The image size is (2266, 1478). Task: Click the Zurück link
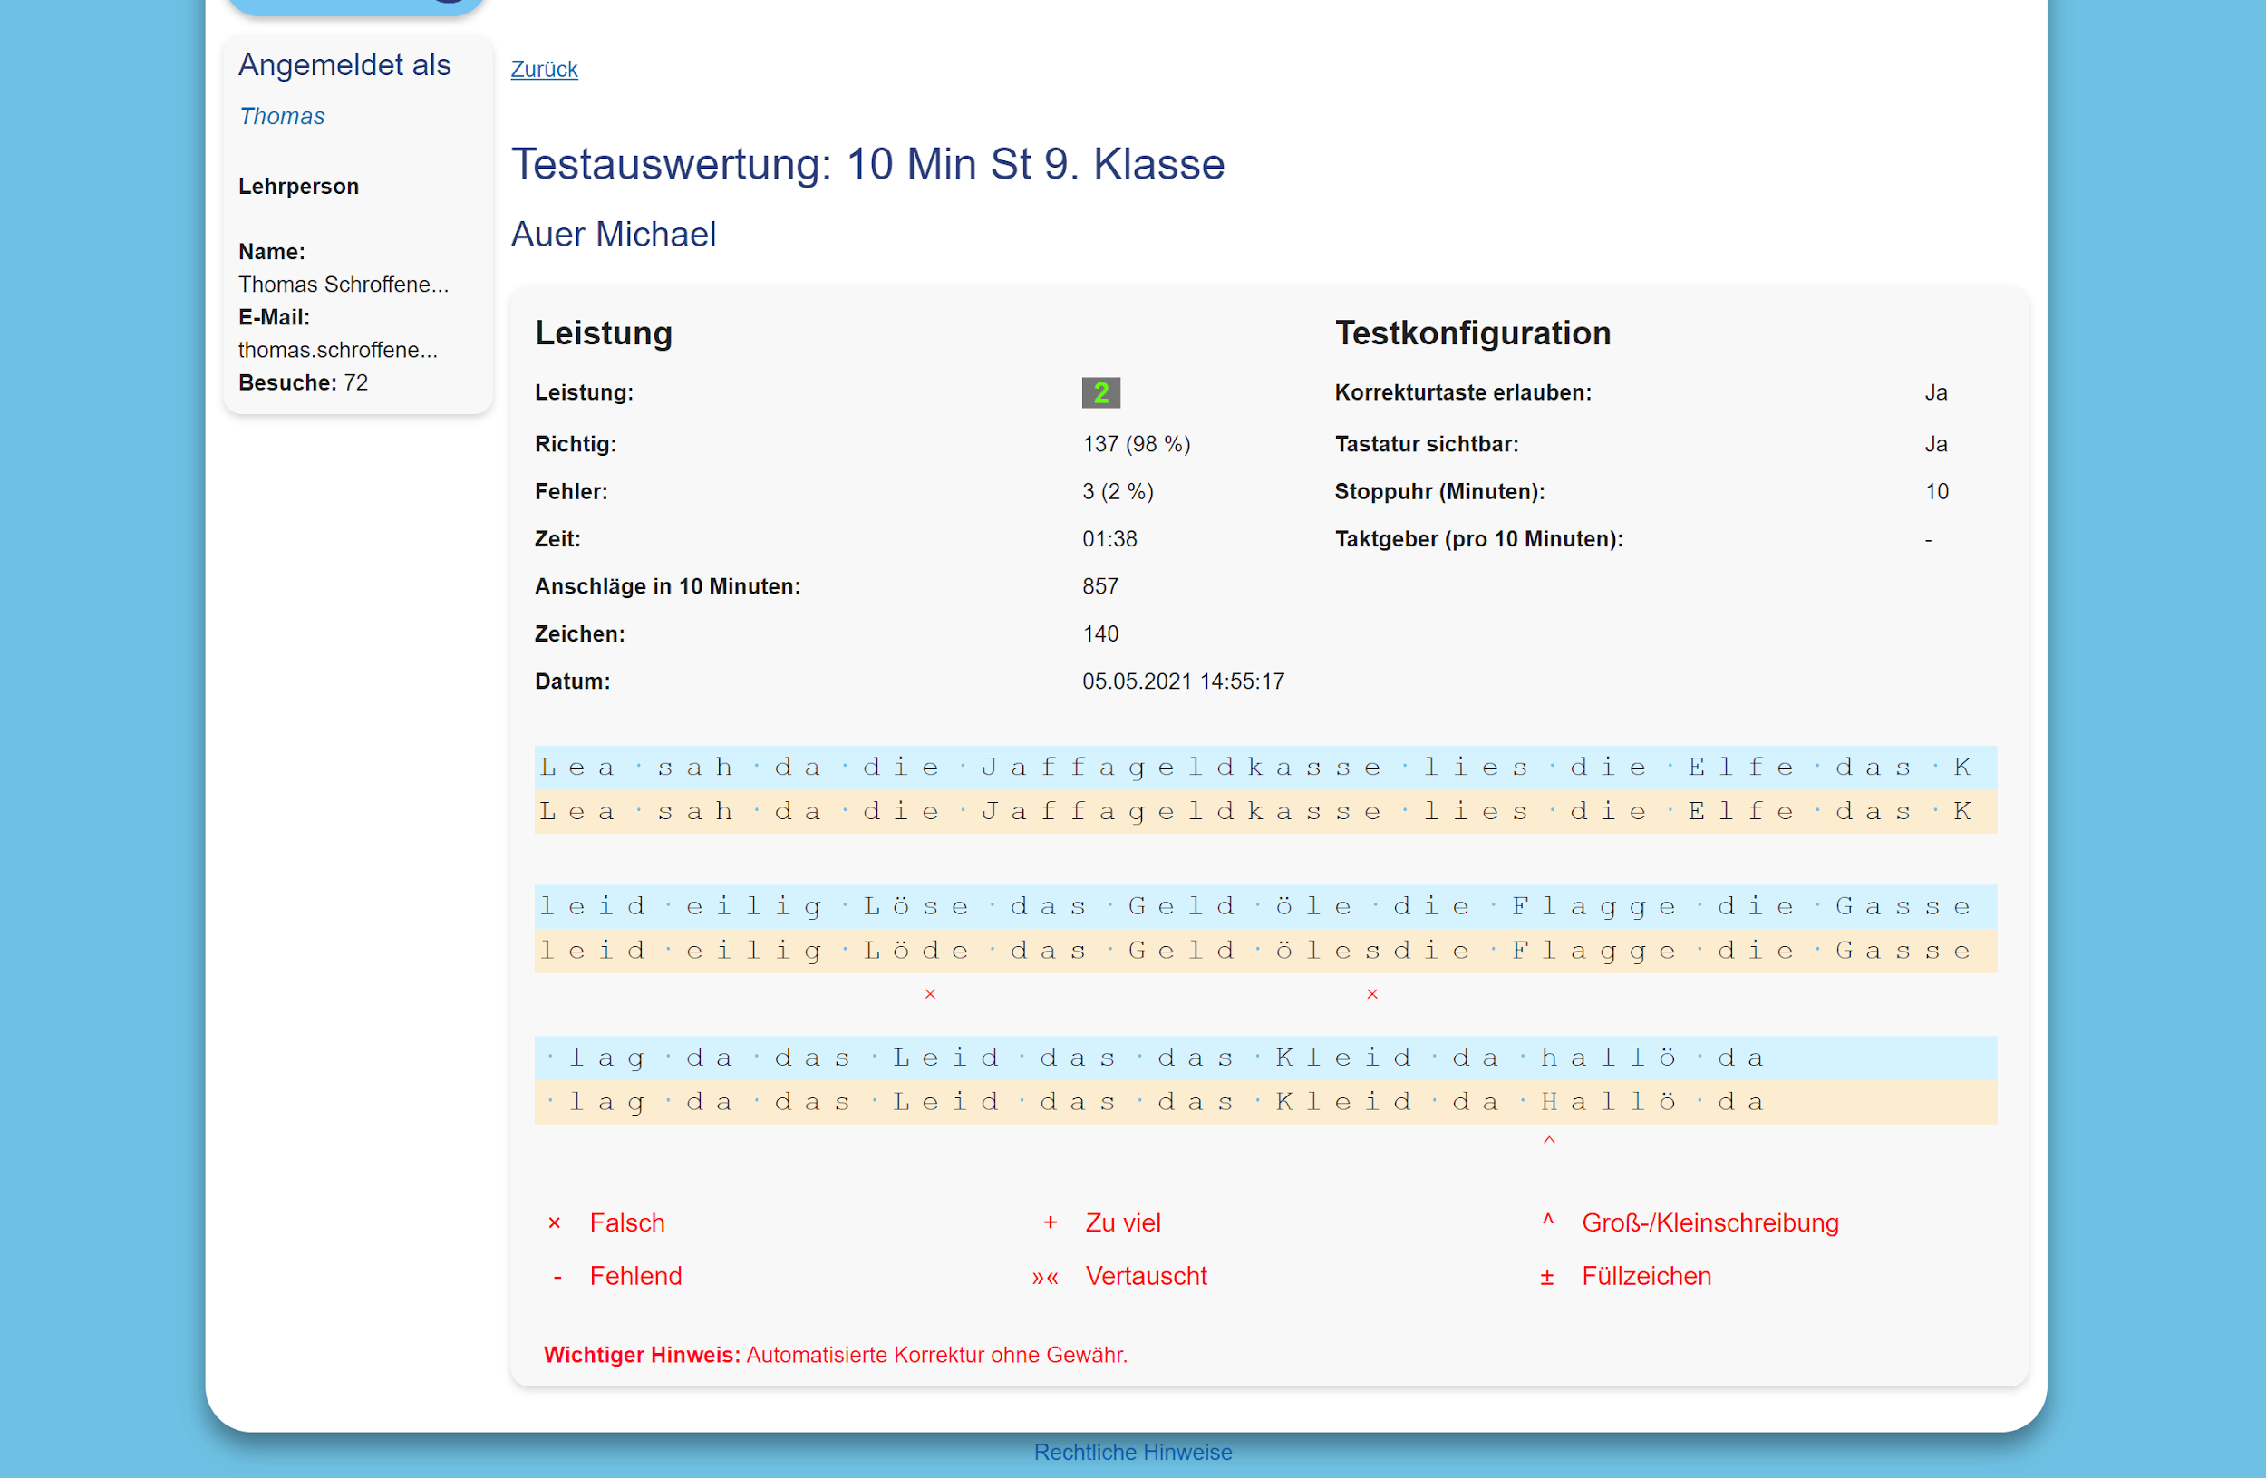pos(544,70)
